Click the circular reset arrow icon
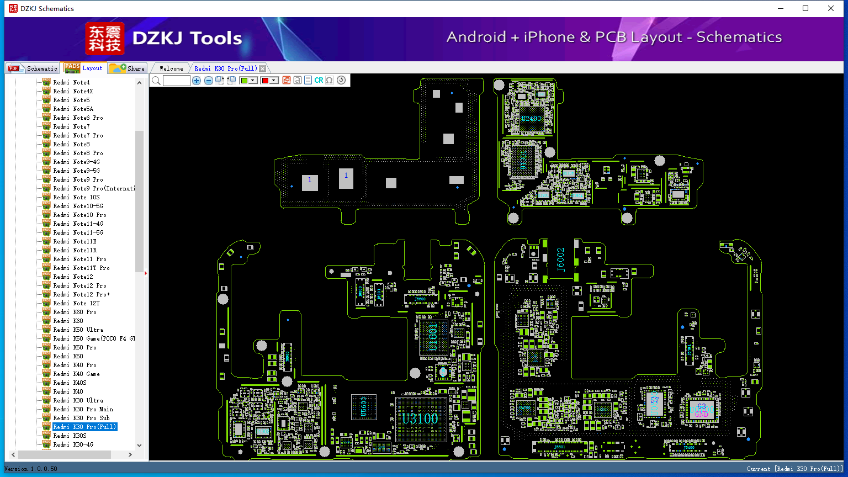 click(x=341, y=81)
